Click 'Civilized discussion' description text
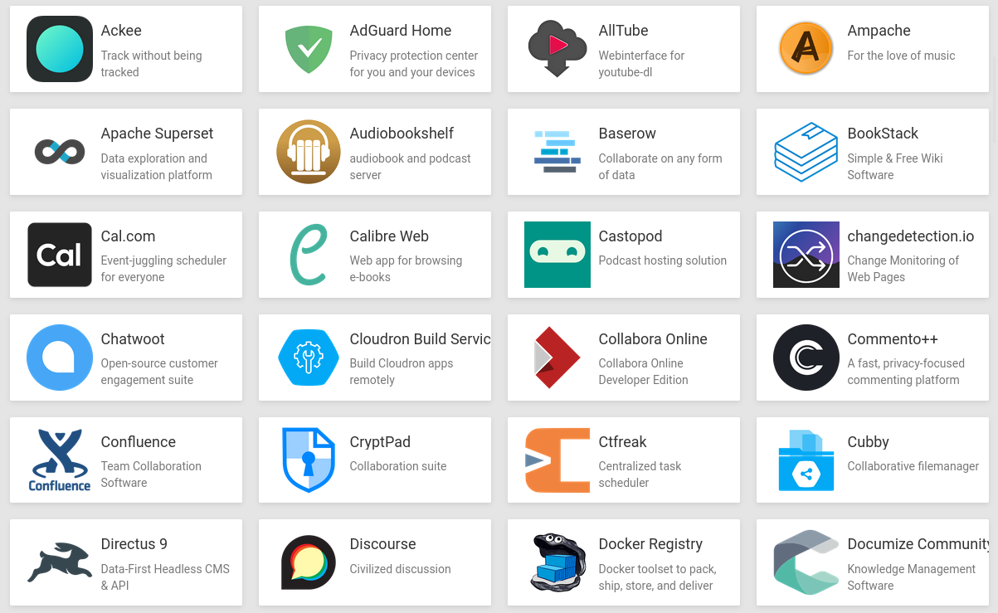Screen dimensions: 998x613 (x=401, y=569)
